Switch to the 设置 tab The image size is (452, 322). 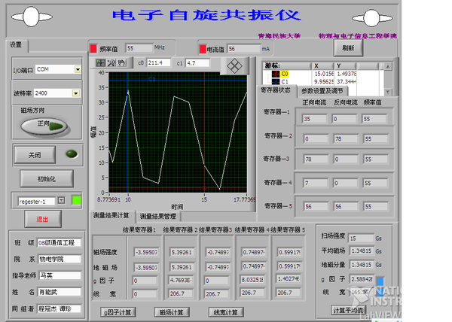(17, 45)
